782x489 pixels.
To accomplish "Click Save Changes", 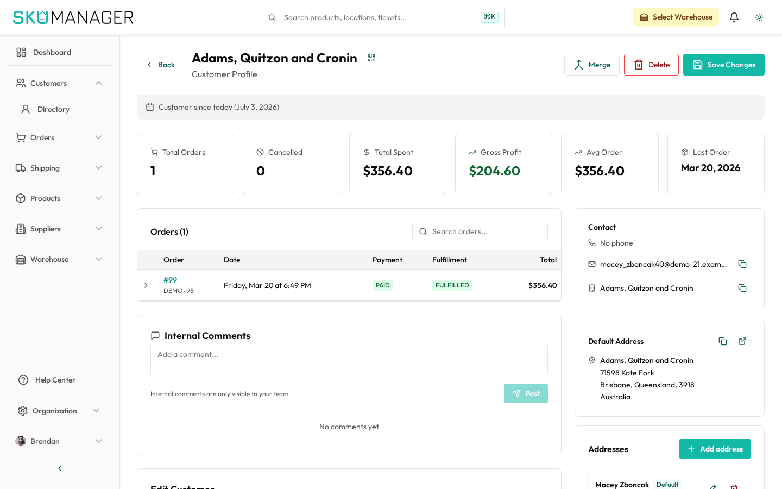I will (724, 65).
